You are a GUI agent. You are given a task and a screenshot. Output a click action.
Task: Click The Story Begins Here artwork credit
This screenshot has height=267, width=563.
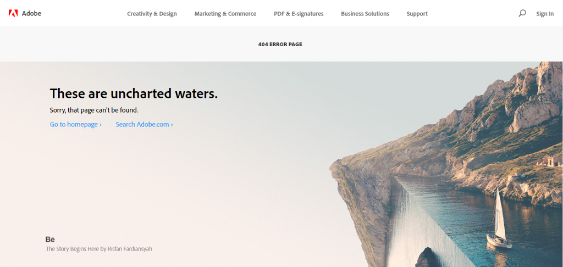pos(99,249)
